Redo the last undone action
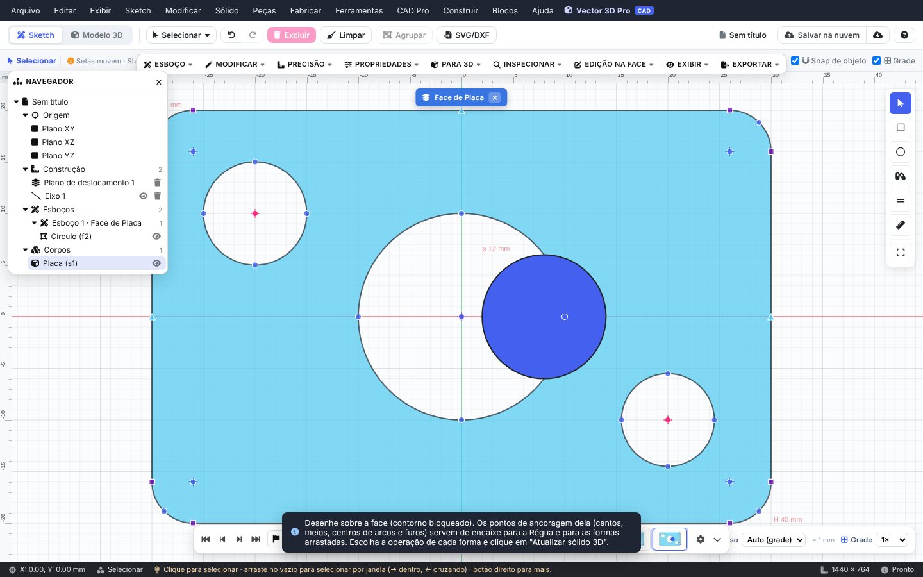The height and width of the screenshot is (577, 923). coord(253,35)
